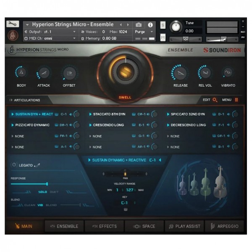Click the legato curve arrow icon
Viewport: 252px width, 252px height.
[37, 165]
